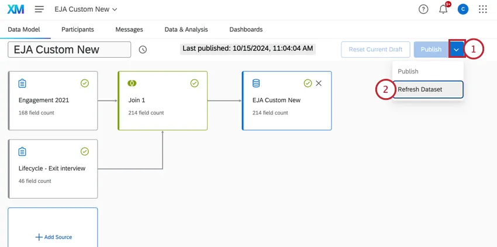Viewport: 497px width, 247px height.
Task: Click the EJA Custom New dataset icon
Action: 256,84
